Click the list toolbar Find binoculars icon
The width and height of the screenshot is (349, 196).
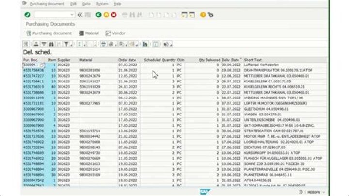click(51, 44)
